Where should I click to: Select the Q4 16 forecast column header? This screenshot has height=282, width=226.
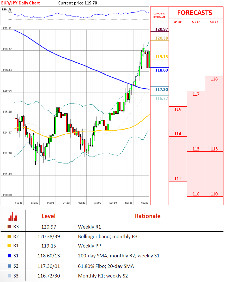pos(178,21)
